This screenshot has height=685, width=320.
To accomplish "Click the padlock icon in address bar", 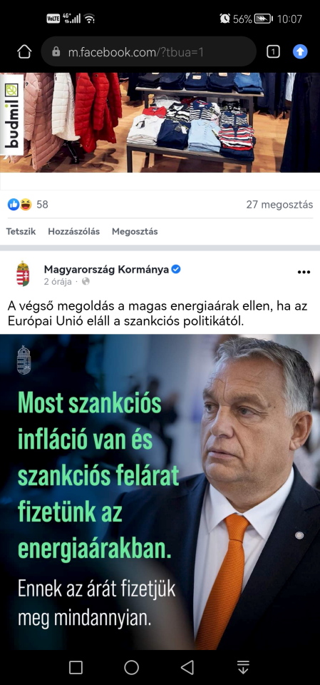I will [56, 52].
